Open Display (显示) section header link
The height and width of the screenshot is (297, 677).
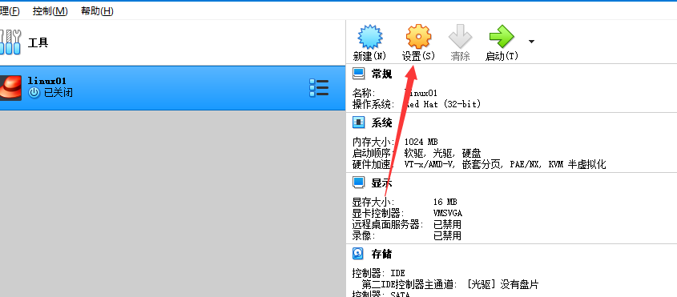pos(381,183)
